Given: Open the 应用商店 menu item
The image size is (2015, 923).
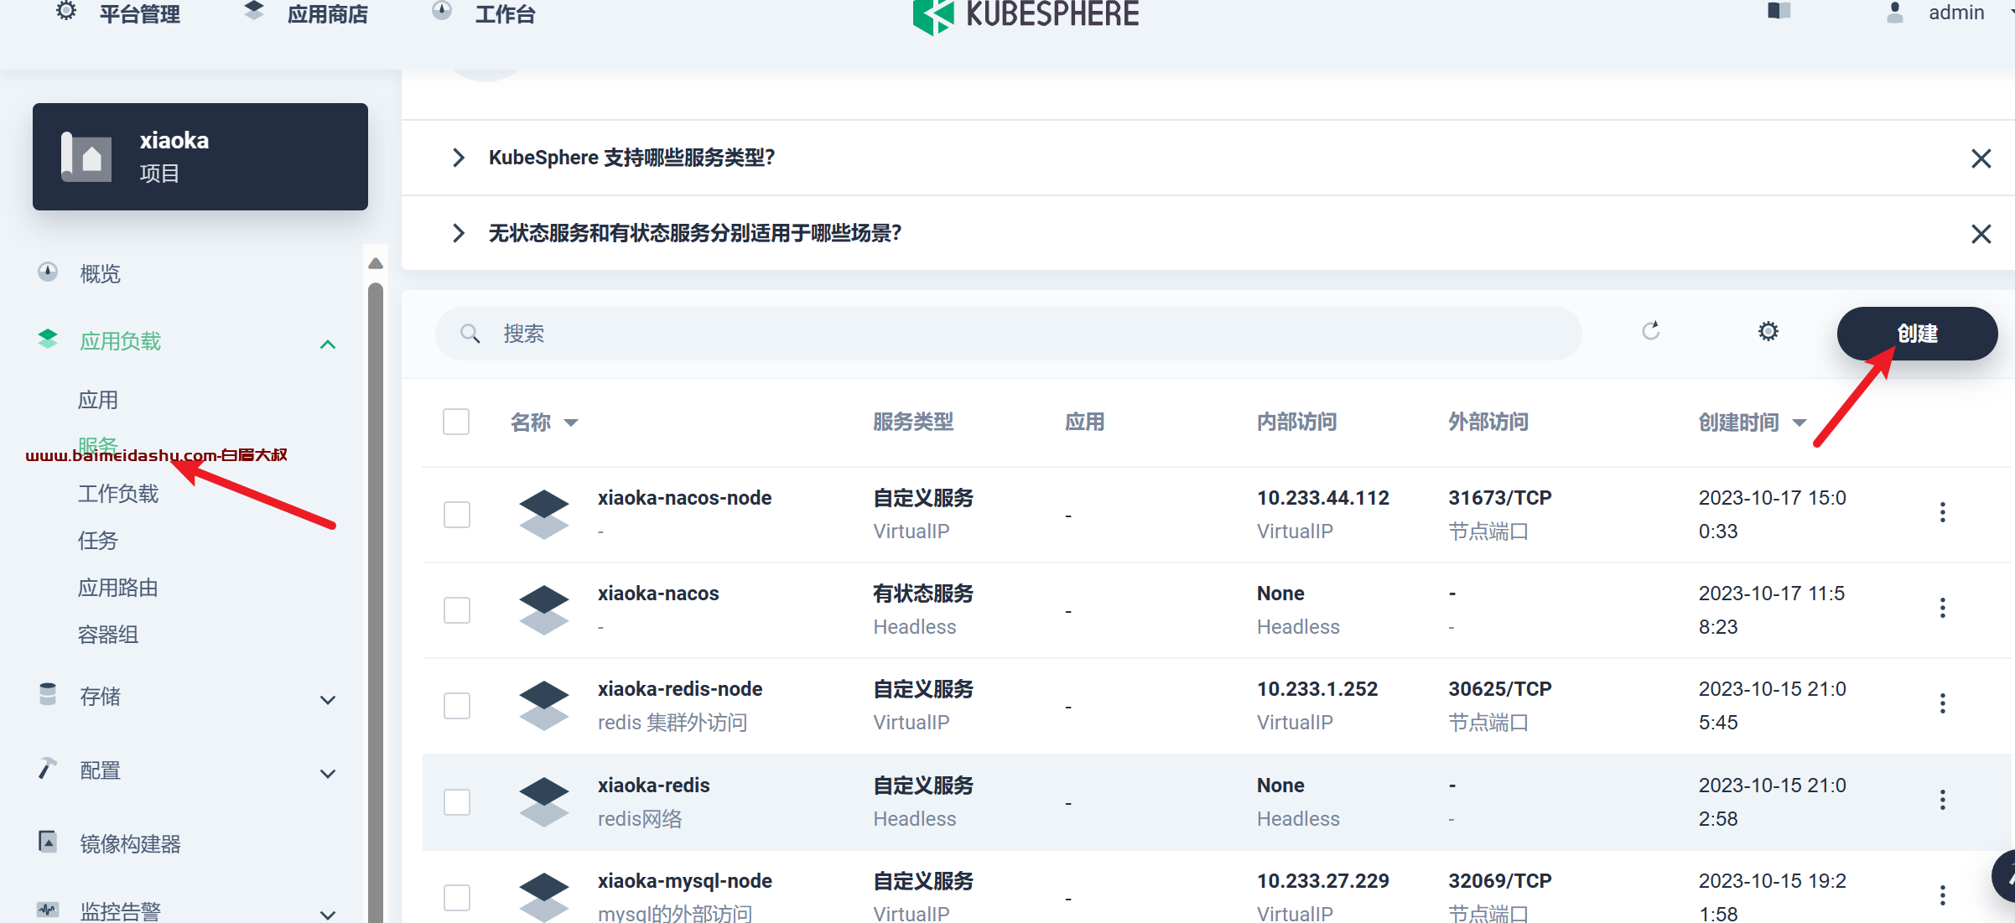Looking at the screenshot, I should tap(306, 13).
